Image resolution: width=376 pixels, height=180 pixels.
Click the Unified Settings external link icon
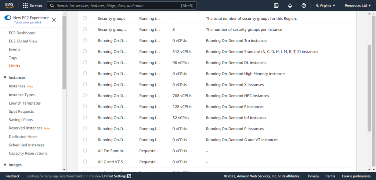[129, 176]
